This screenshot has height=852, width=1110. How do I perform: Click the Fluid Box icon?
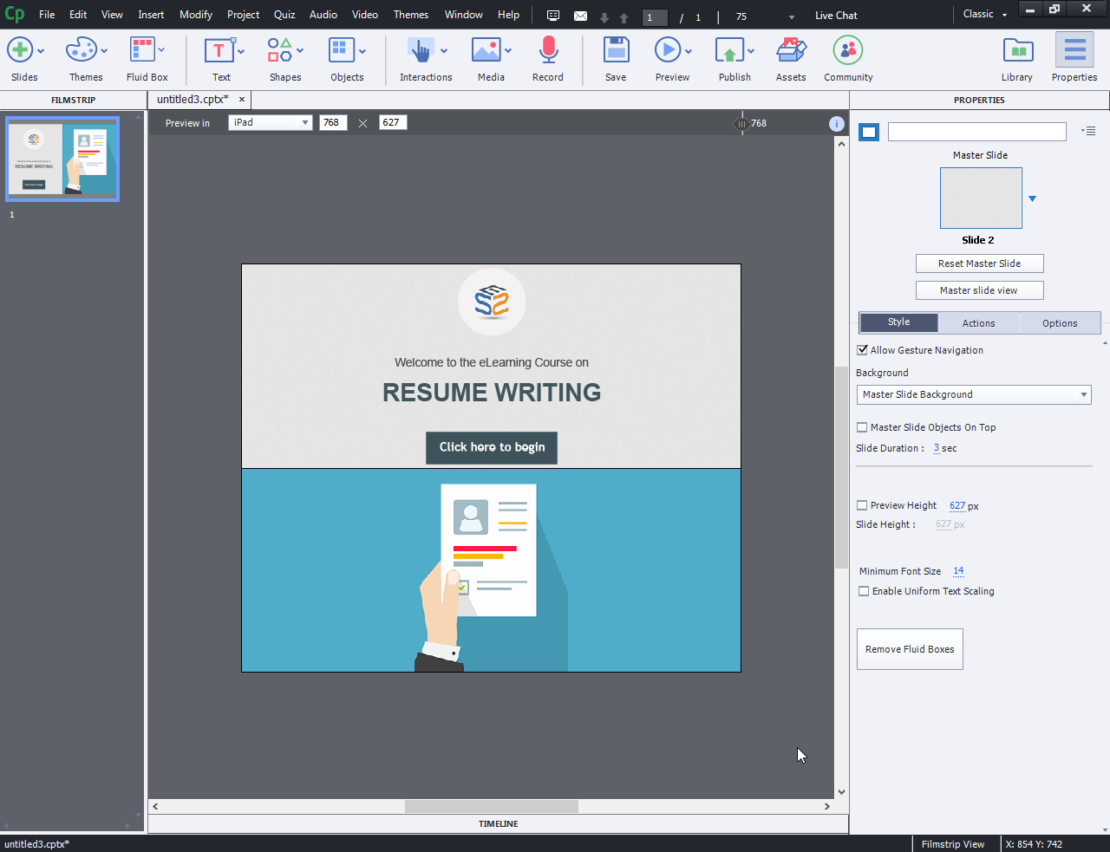(x=141, y=50)
